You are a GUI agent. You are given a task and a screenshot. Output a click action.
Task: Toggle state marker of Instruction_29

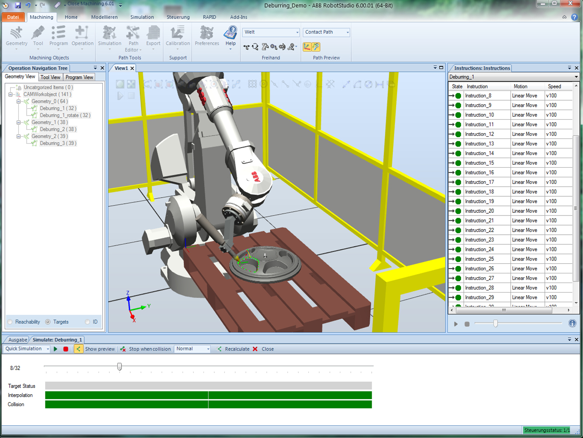(458, 297)
